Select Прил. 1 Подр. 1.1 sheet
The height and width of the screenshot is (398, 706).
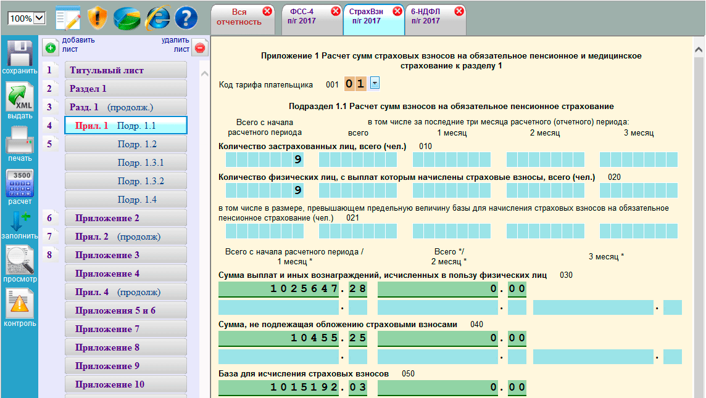tap(126, 126)
